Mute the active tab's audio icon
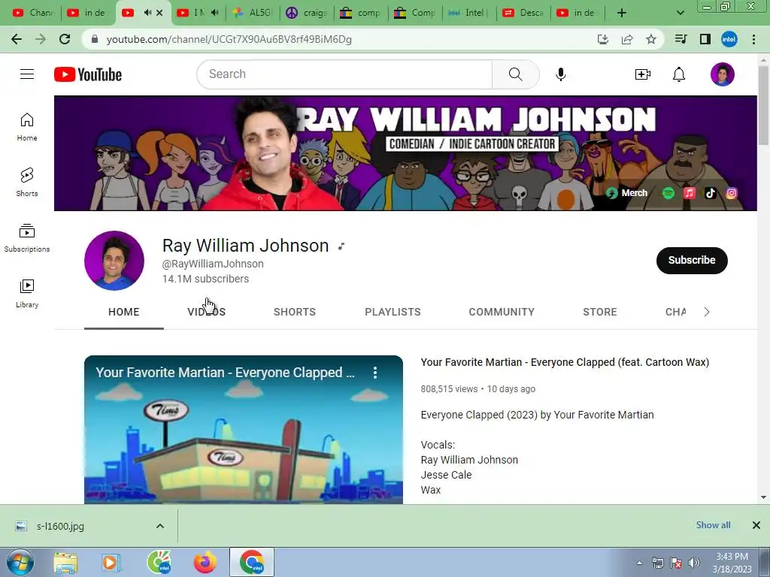 click(x=147, y=13)
